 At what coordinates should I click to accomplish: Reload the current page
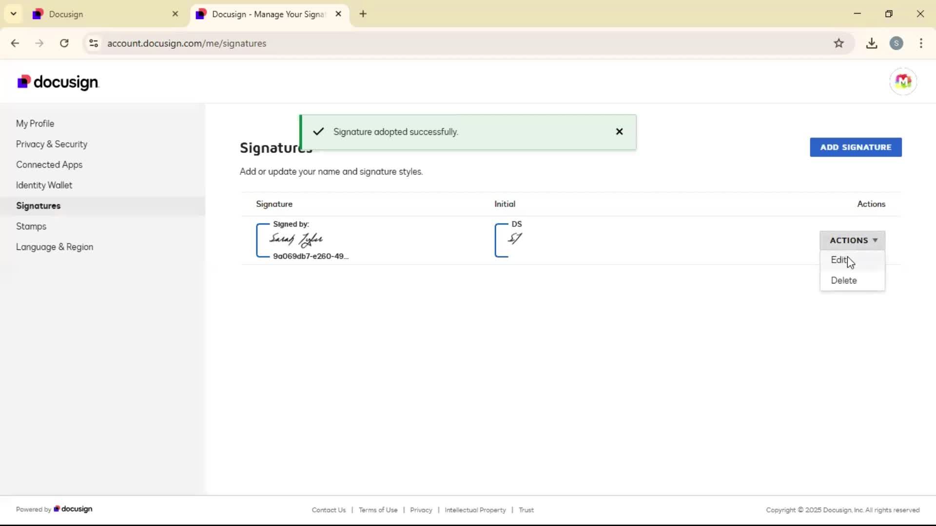tap(64, 43)
